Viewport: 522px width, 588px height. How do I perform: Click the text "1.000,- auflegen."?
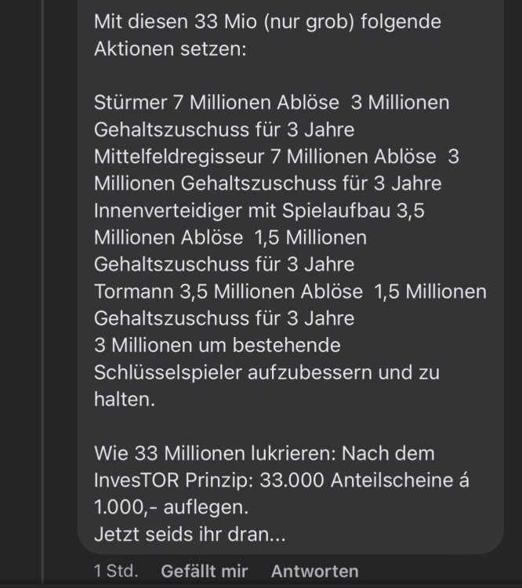pyautogui.click(x=171, y=508)
